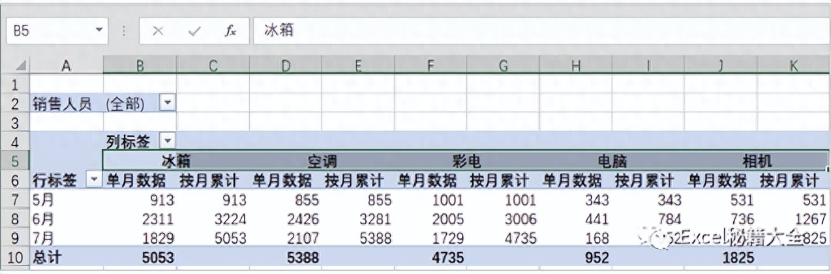831x274 pixels.
Task: Click the 彩电 column group header
Action: click(466, 160)
